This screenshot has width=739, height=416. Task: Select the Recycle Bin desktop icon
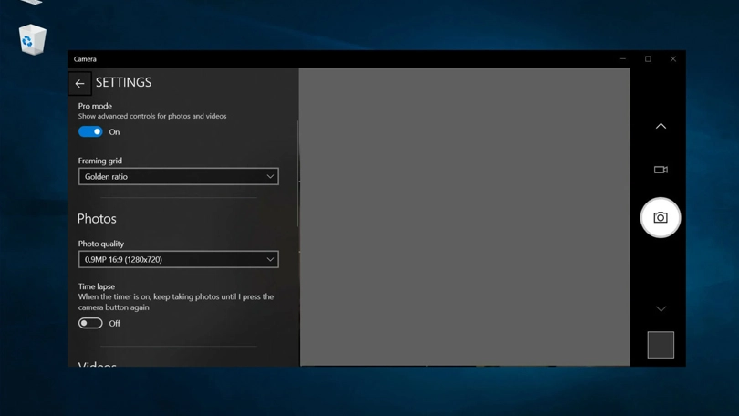coord(32,39)
